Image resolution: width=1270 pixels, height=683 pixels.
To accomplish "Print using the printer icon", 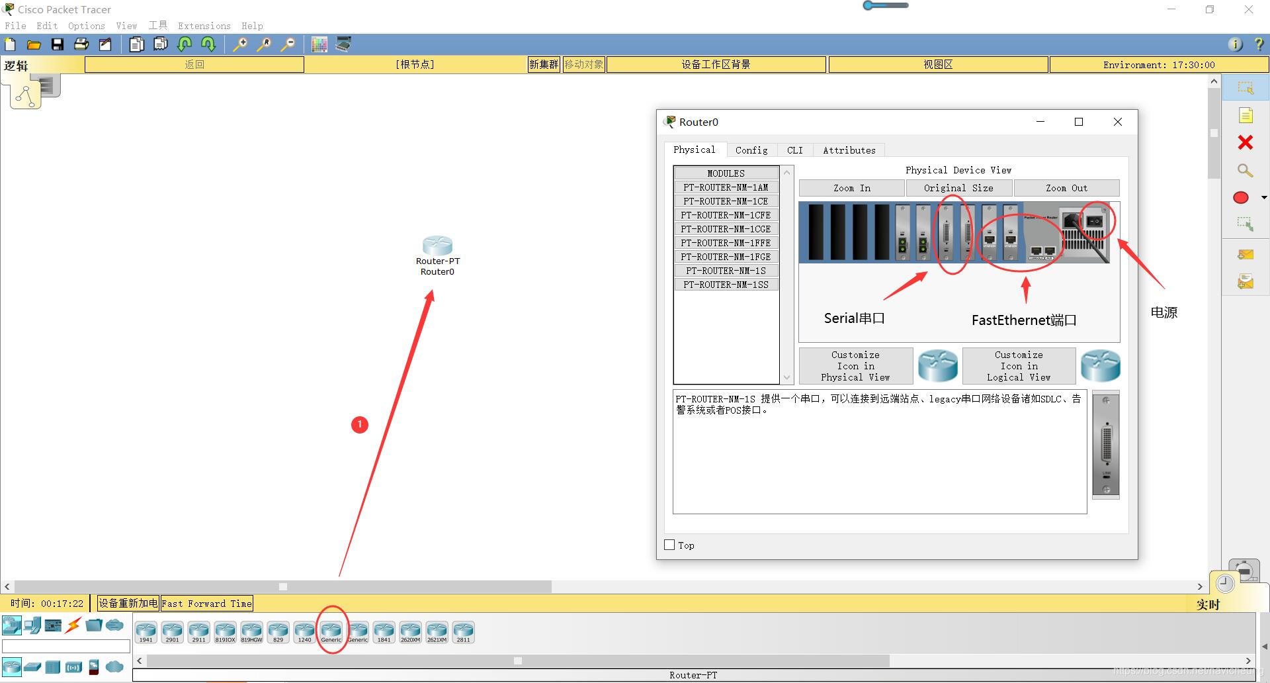I will [x=81, y=44].
